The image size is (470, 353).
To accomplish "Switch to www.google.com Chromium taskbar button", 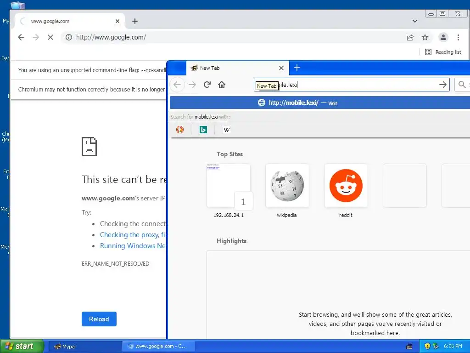I will click(x=159, y=347).
